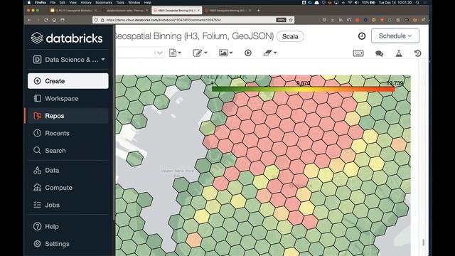Click the Databricks logo in sidebar
Viewport: 455px width, 256px height.
(x=67, y=38)
